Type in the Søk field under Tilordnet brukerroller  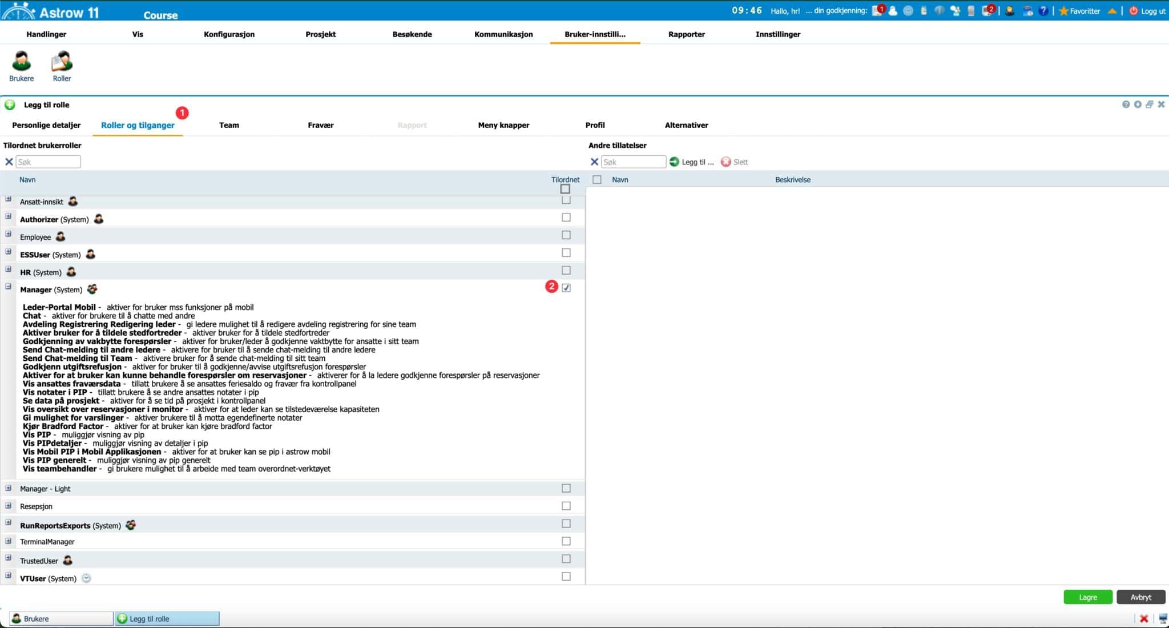(x=49, y=162)
